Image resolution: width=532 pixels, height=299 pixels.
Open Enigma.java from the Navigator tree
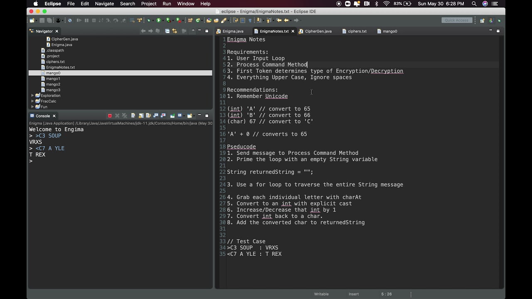[62, 45]
